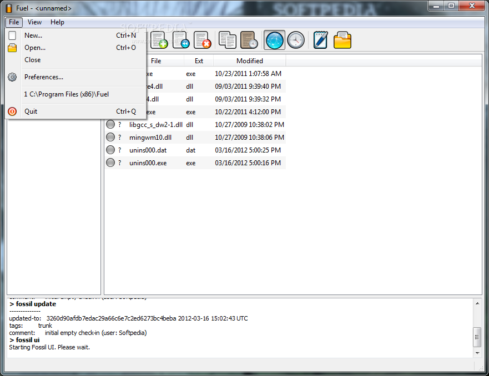The height and width of the screenshot is (376, 489).
Task: Sort by the Modified column header
Action: click(249, 61)
